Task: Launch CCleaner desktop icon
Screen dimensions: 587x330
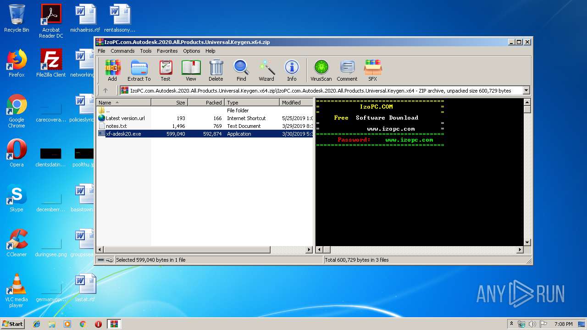Action: coord(17,243)
